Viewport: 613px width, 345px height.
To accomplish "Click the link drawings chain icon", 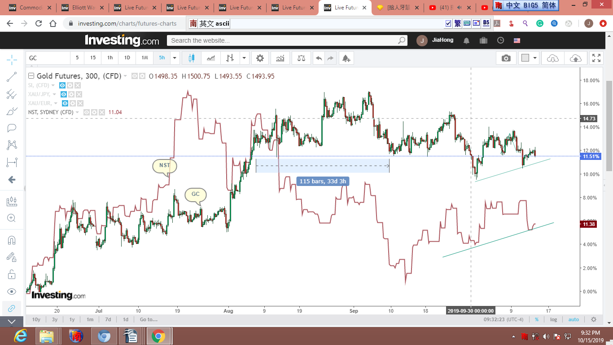I will click(12, 308).
